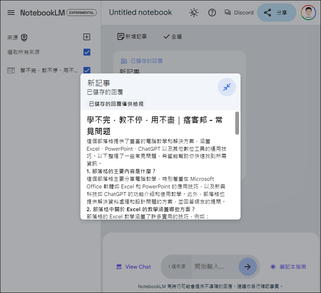The width and height of the screenshot is (321, 293).
Task: Click the source privacy shield icon
Action: (x=24, y=38)
